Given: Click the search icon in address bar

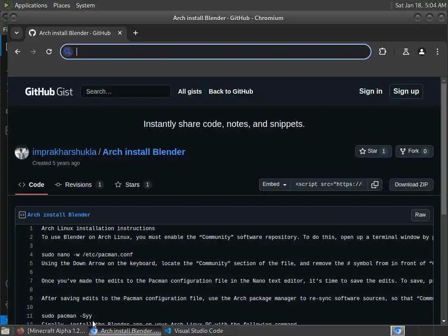Looking at the screenshot, I should point(68,52).
